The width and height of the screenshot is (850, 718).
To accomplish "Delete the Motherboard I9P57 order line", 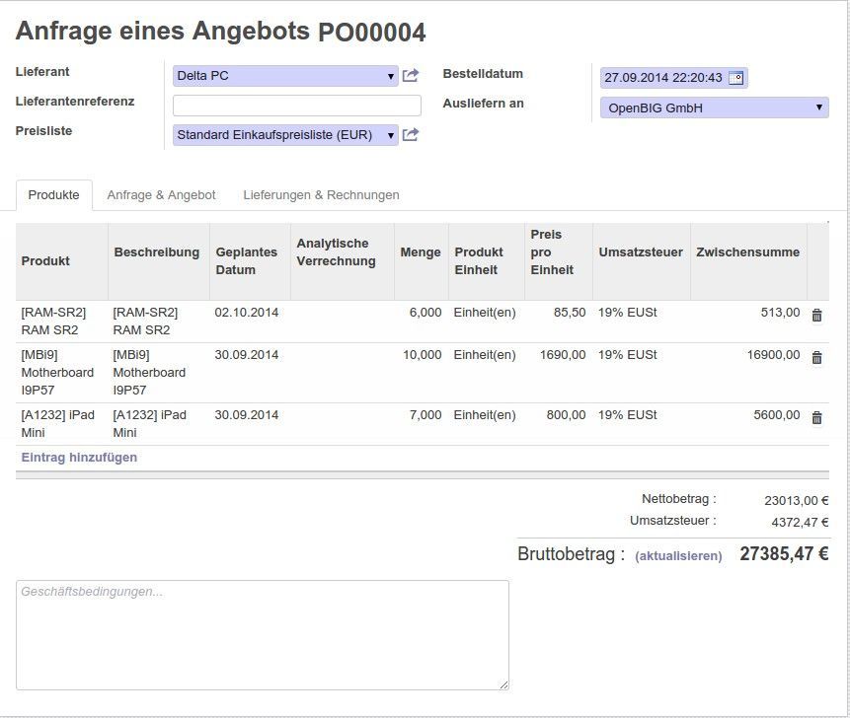I will pos(816,358).
